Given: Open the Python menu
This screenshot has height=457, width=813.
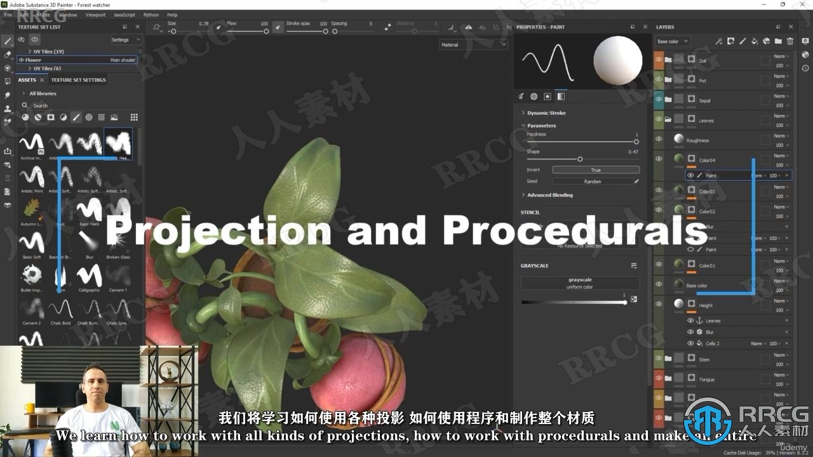Looking at the screenshot, I should [151, 15].
